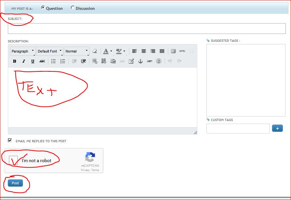The image size is (291, 200).
Task: Check the I'm not a robot box
Action: point(13,160)
